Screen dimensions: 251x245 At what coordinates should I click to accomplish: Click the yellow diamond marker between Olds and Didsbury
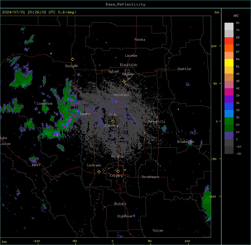[x=113, y=121]
